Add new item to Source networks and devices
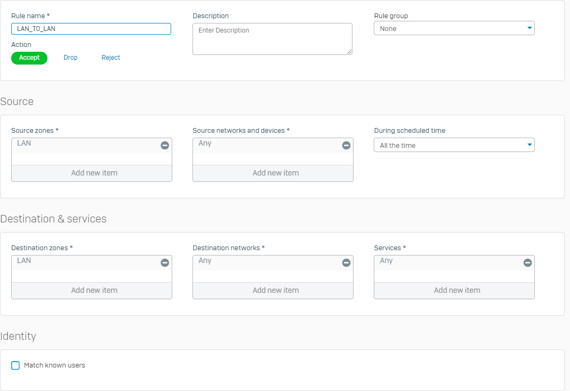This screenshot has height=391, width=570. pyautogui.click(x=273, y=173)
